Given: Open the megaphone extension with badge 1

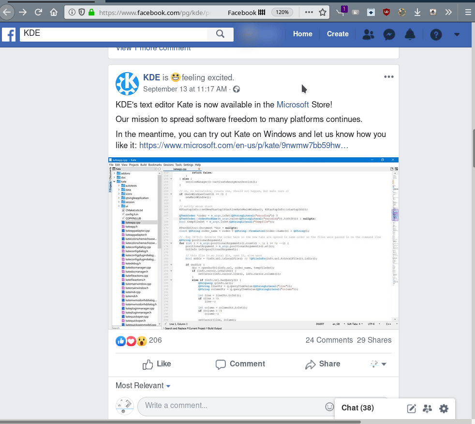Looking at the screenshot, I should click(x=341, y=12).
